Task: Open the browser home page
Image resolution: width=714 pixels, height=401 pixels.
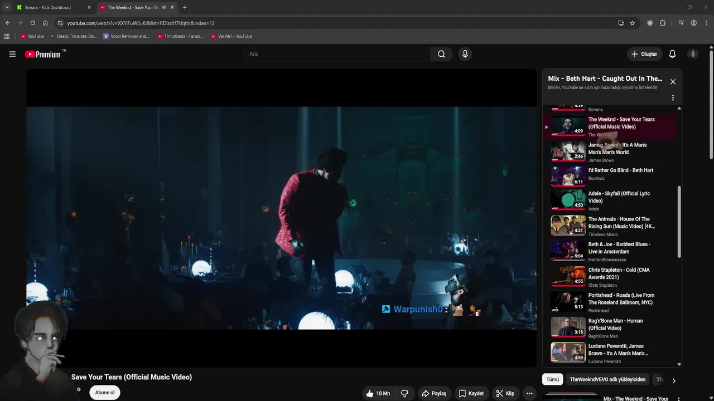Action: [45, 23]
